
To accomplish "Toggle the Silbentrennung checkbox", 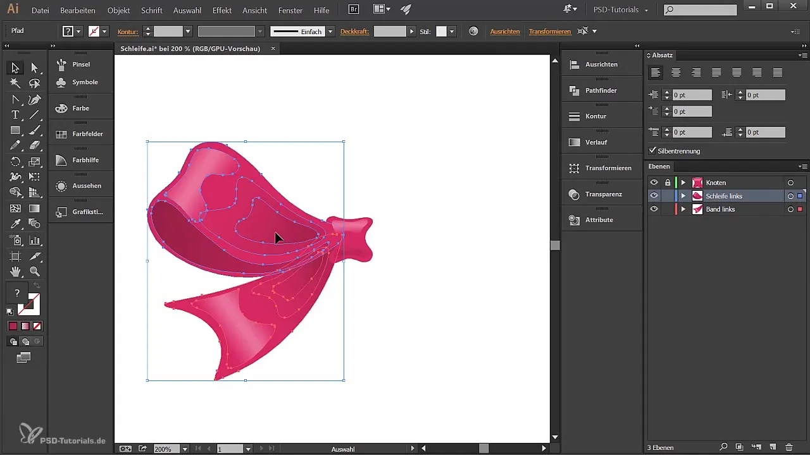I will pyautogui.click(x=653, y=151).
